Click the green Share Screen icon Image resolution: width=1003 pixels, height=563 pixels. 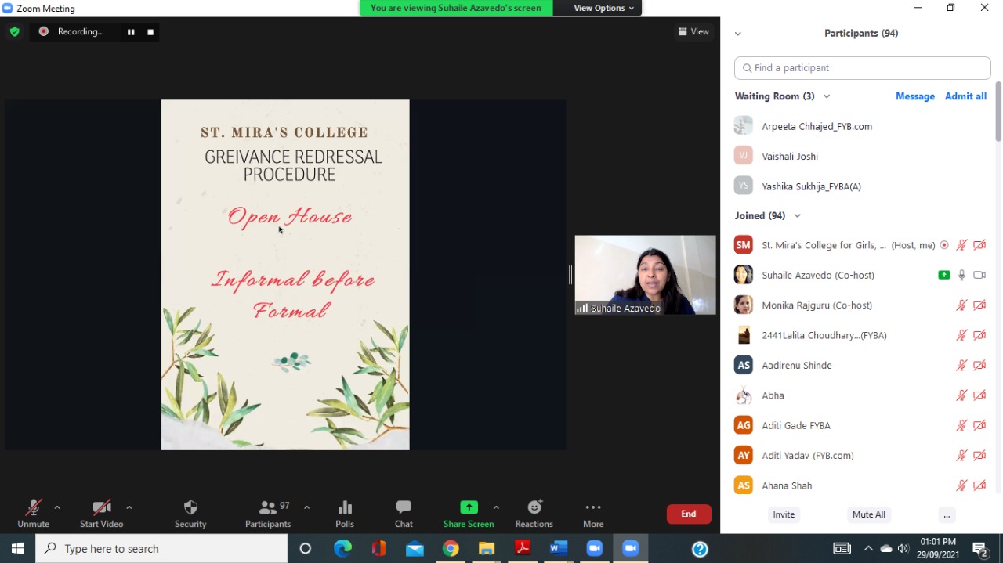point(469,507)
